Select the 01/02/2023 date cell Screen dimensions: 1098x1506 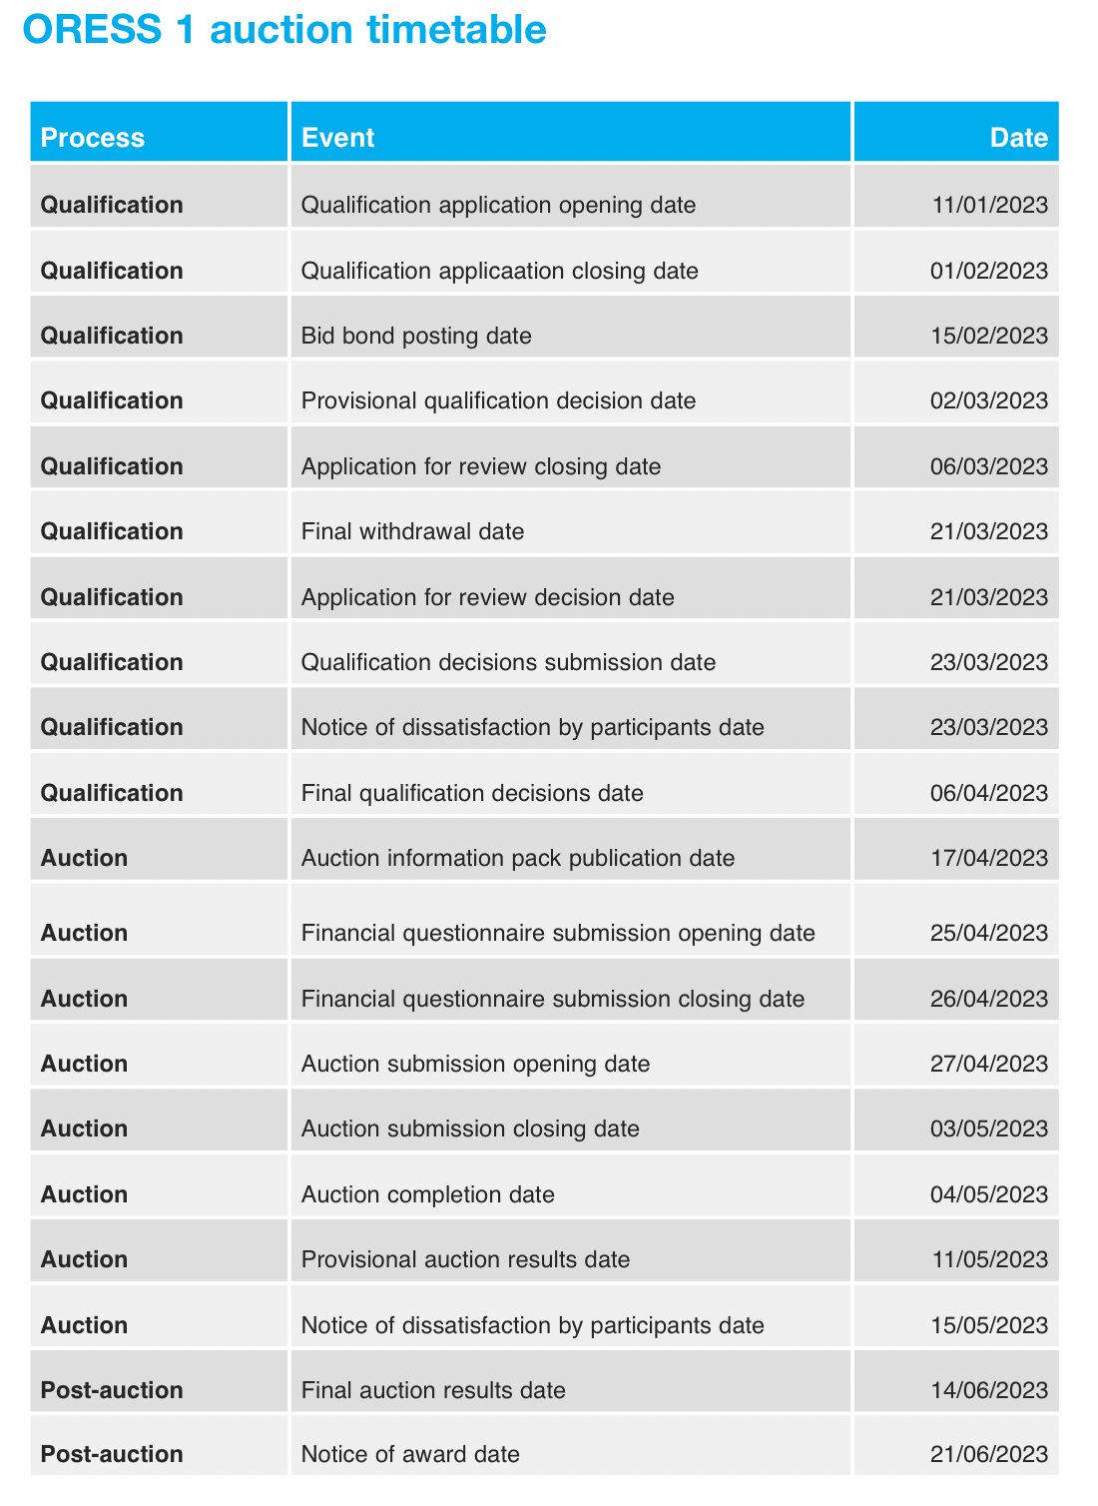point(989,271)
